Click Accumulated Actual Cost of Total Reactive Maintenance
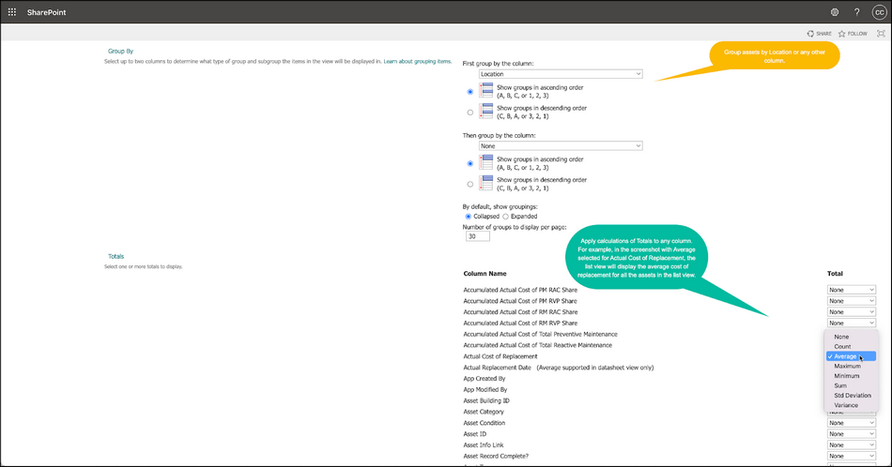This screenshot has width=892, height=467. click(538, 345)
